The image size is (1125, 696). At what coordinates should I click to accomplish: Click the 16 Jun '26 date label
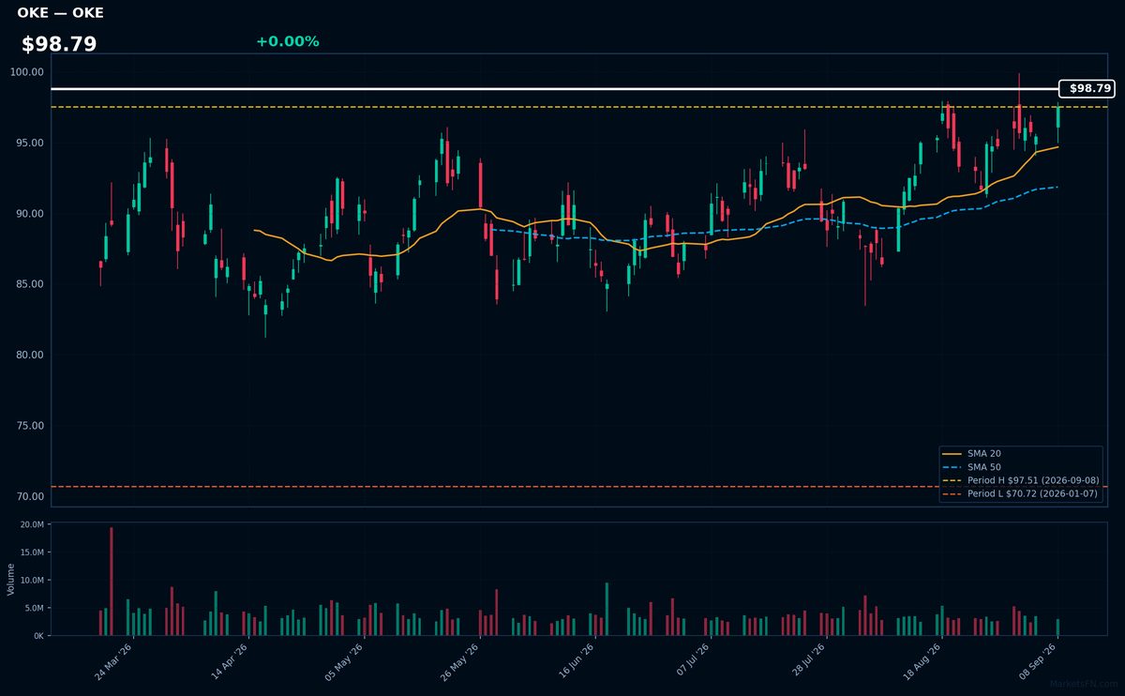tap(576, 662)
